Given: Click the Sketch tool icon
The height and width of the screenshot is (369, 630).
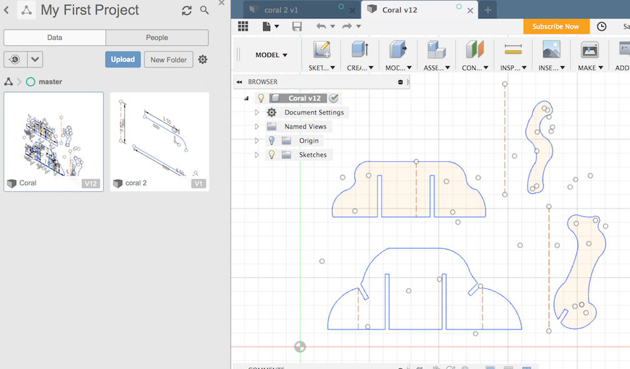Looking at the screenshot, I should (322, 50).
